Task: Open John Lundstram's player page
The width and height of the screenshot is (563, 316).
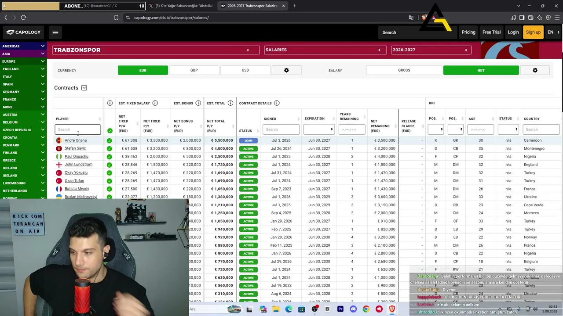Action: (x=78, y=165)
